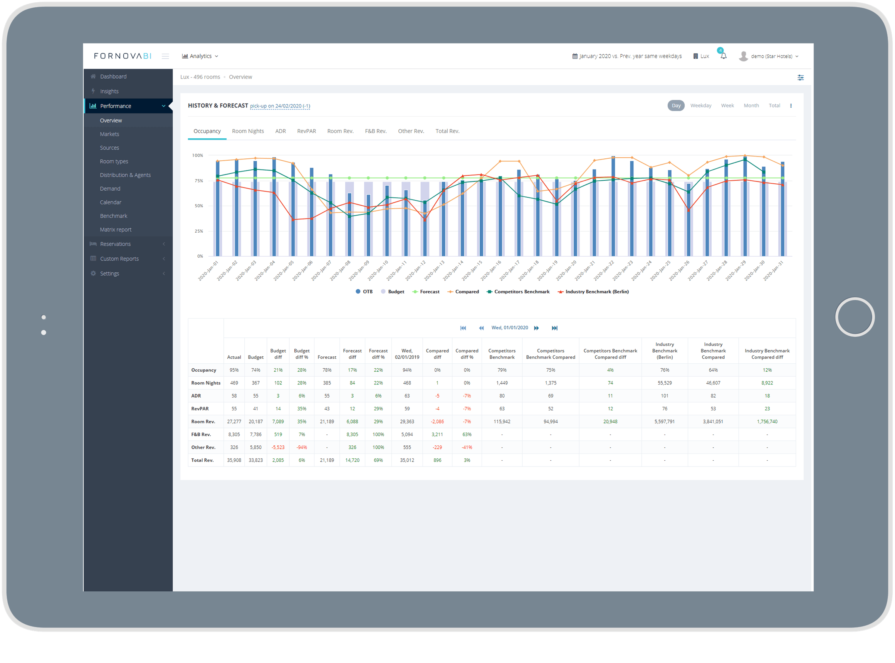Open the Analytics dropdown

pyautogui.click(x=200, y=56)
